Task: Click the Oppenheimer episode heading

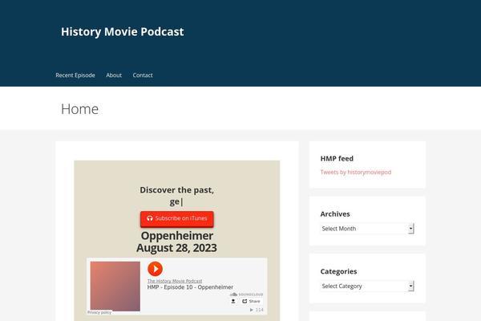Action: pyautogui.click(x=177, y=236)
